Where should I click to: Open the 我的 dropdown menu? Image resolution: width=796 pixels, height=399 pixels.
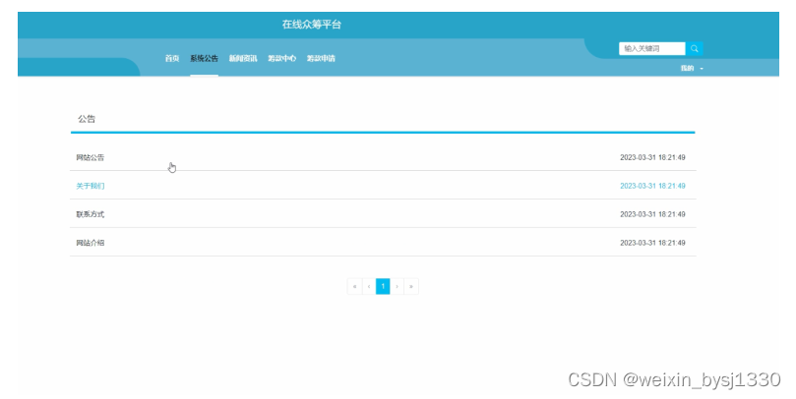point(692,69)
